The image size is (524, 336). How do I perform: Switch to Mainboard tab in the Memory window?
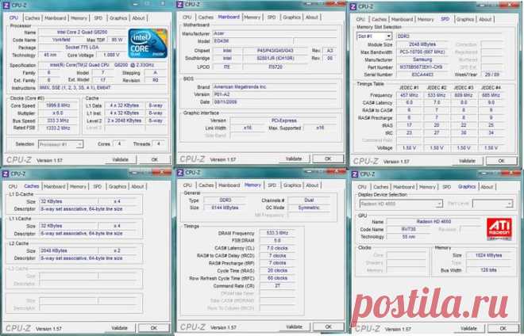point(229,185)
